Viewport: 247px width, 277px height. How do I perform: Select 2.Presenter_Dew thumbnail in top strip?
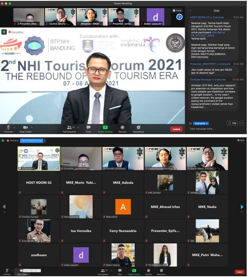(x=28, y=17)
